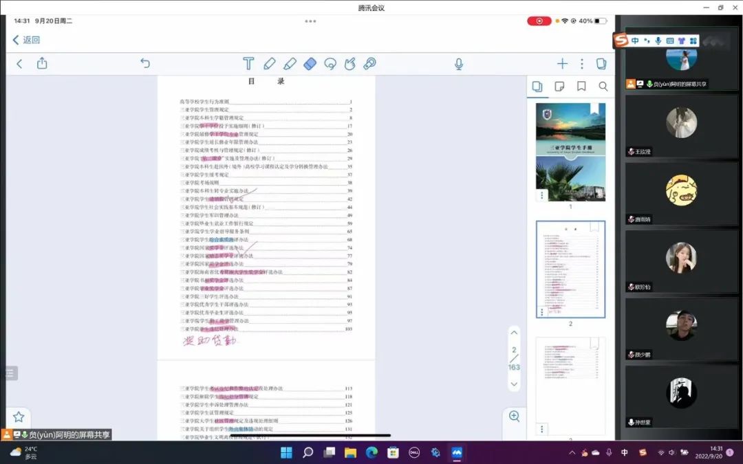Activate the Eraser tool
This screenshot has width=743, height=464.
point(310,64)
